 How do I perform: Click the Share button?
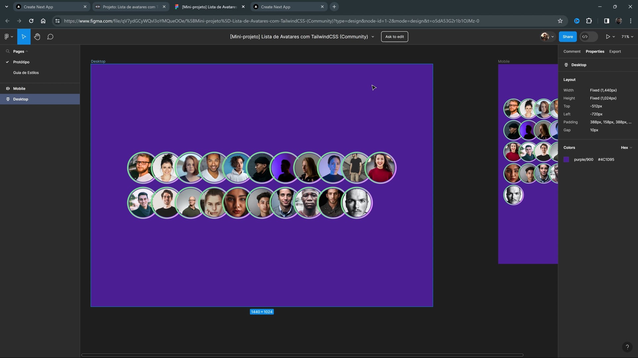(568, 37)
